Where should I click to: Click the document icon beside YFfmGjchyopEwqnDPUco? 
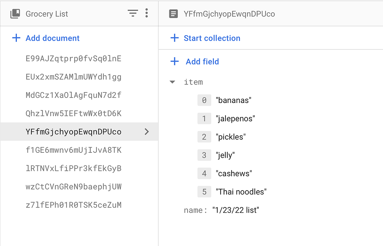(x=174, y=13)
